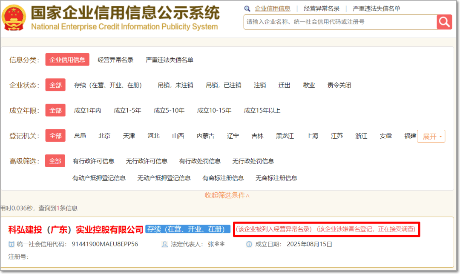This screenshot has height=274, width=460.
Task: Focus the enterprise name search input
Action: click(340, 22)
